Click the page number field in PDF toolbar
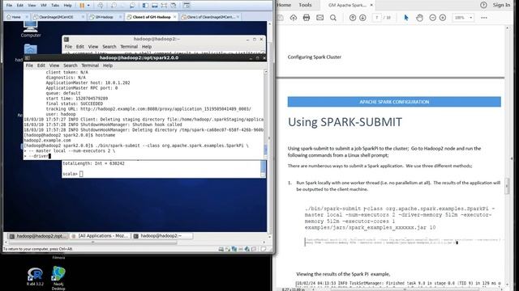The height and width of the screenshot is (291, 519). (x=376, y=18)
